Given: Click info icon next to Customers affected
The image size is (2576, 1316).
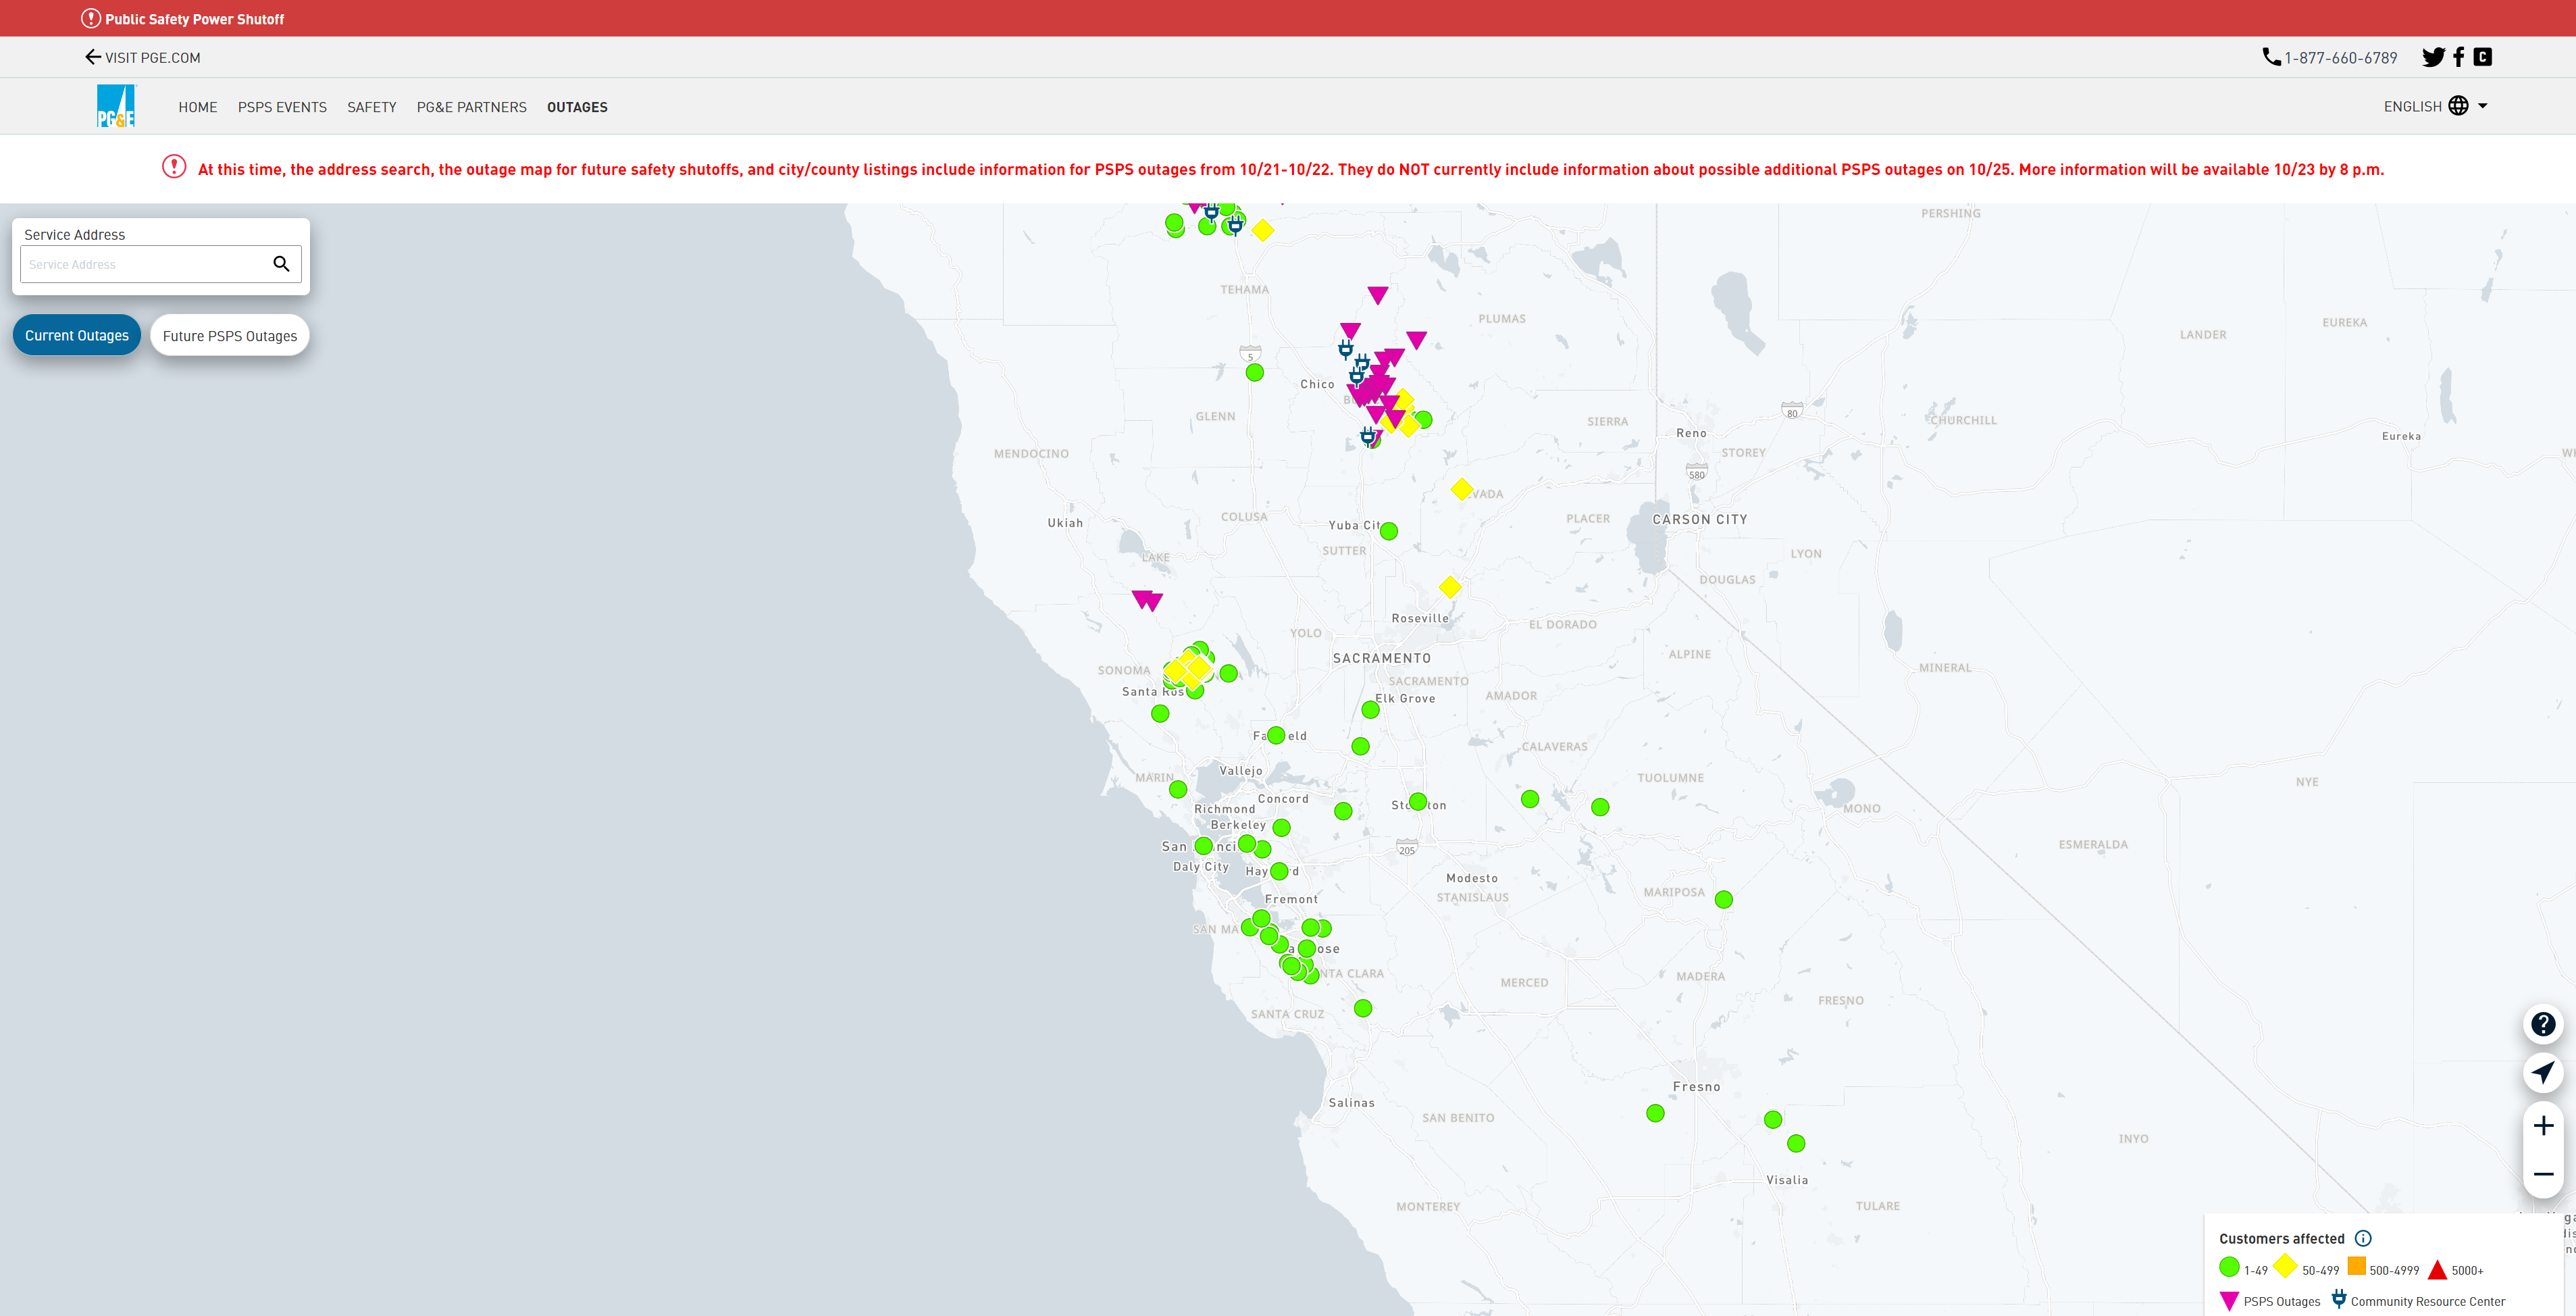Looking at the screenshot, I should [2363, 1238].
